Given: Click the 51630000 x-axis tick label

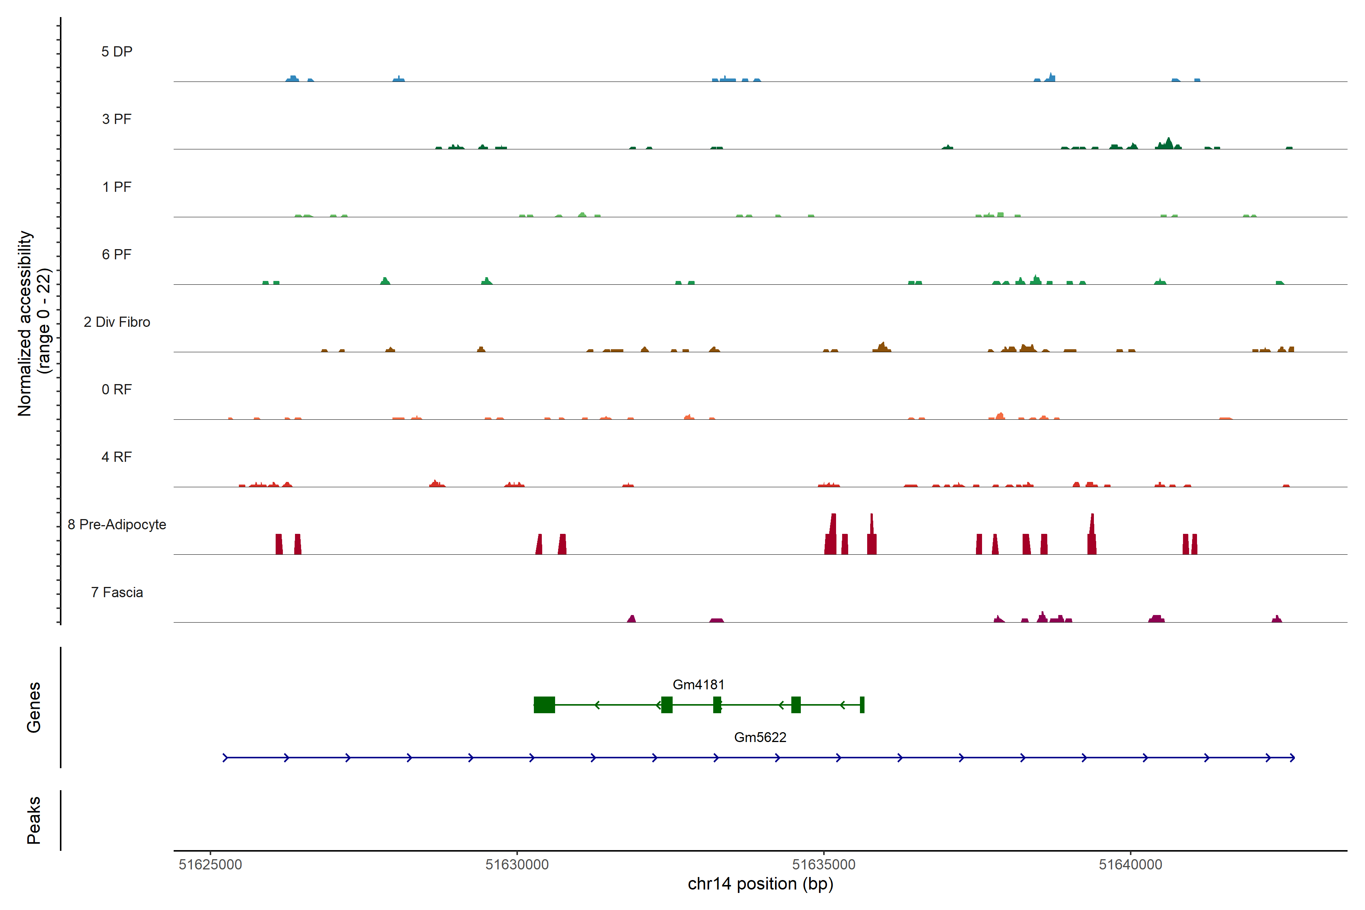Looking at the screenshot, I should tap(517, 865).
